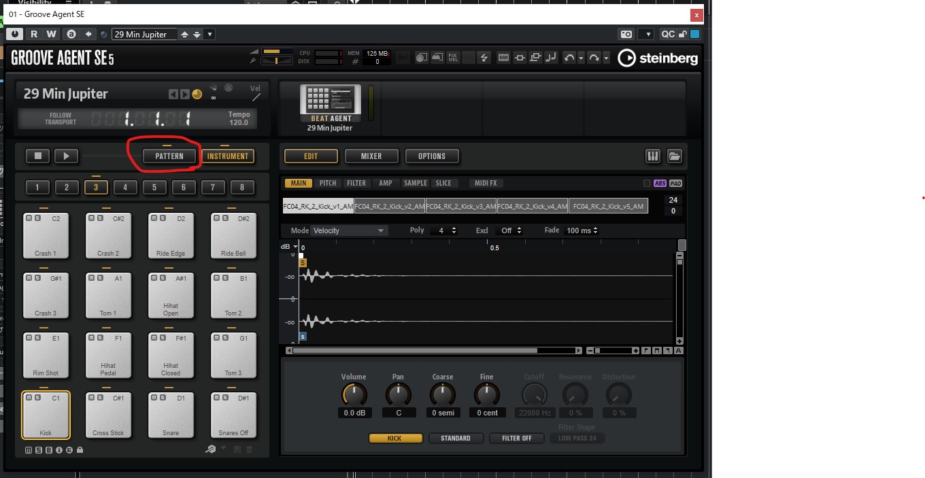The image size is (925, 478).
Task: Enable Read automation (R) in plugin header
Action: (x=33, y=34)
